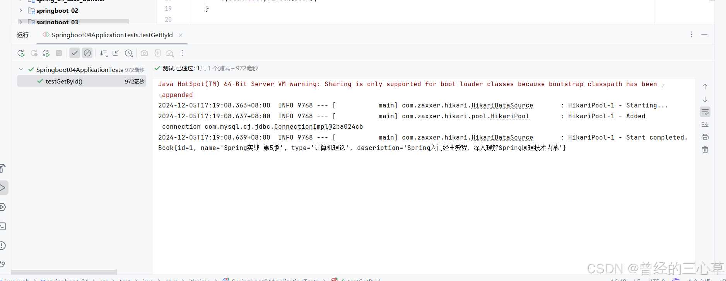Click the Dump Threads camera icon
Image resolution: width=726 pixels, height=281 pixels.
tap(144, 53)
